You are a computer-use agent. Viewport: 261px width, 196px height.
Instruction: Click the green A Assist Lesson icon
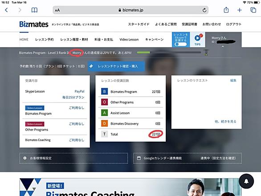[104, 113]
